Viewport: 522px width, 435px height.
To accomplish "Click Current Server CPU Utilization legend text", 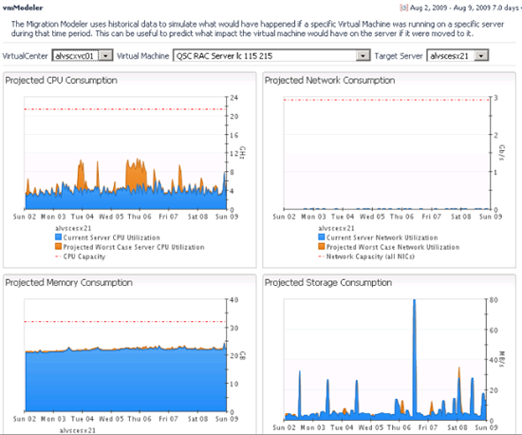I will [x=112, y=237].
